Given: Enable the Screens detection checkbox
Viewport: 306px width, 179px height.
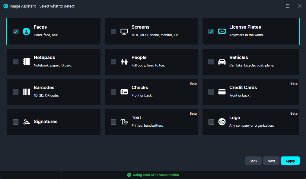Looking at the screenshot, I should pos(113,32).
